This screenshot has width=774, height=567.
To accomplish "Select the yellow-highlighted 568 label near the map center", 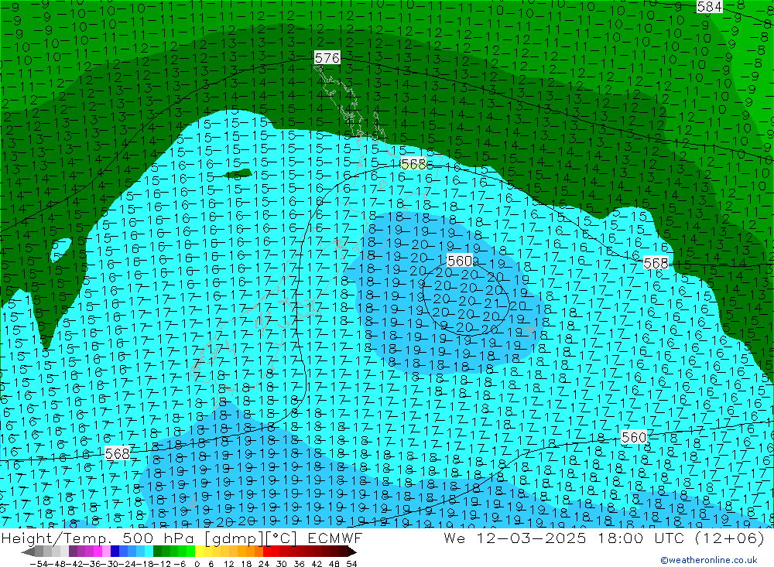I will (x=413, y=164).
